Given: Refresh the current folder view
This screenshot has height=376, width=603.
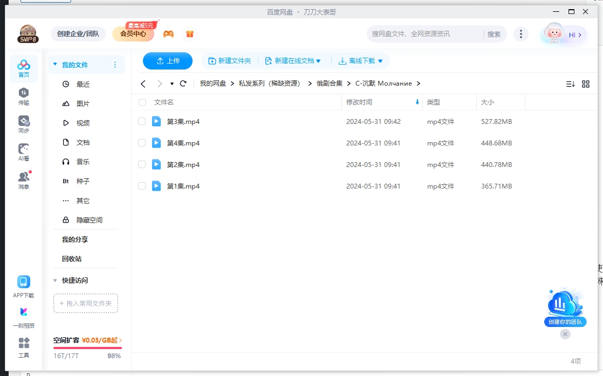Looking at the screenshot, I should pos(183,83).
